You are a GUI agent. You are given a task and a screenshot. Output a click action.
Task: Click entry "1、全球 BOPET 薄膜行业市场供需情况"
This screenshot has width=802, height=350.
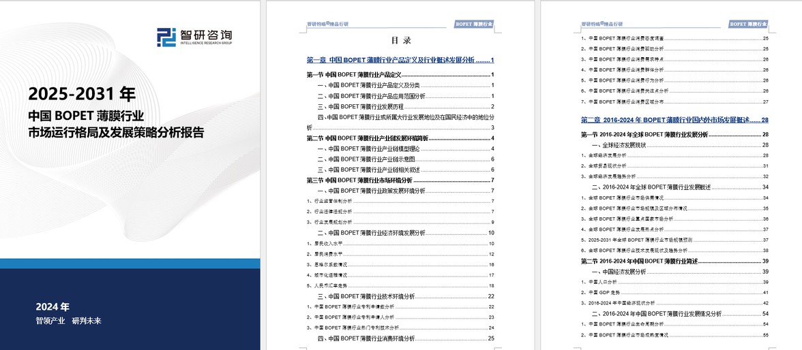[x=674, y=197]
